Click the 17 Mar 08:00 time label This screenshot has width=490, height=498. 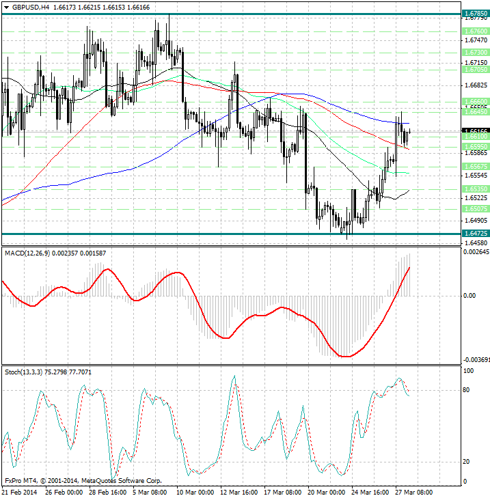[282, 493]
